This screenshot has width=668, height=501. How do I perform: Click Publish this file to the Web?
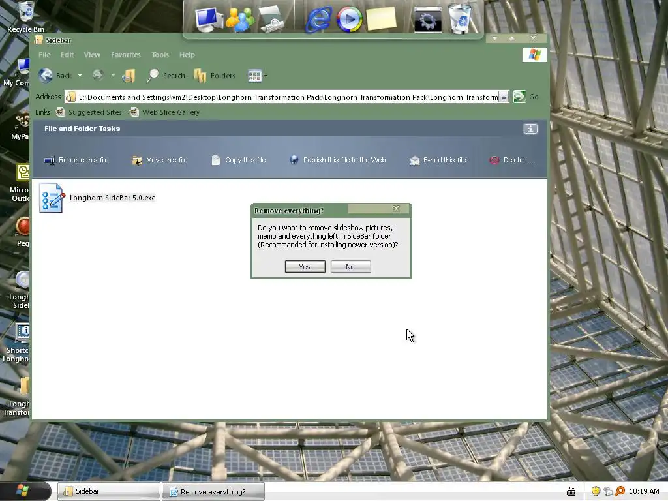click(338, 160)
